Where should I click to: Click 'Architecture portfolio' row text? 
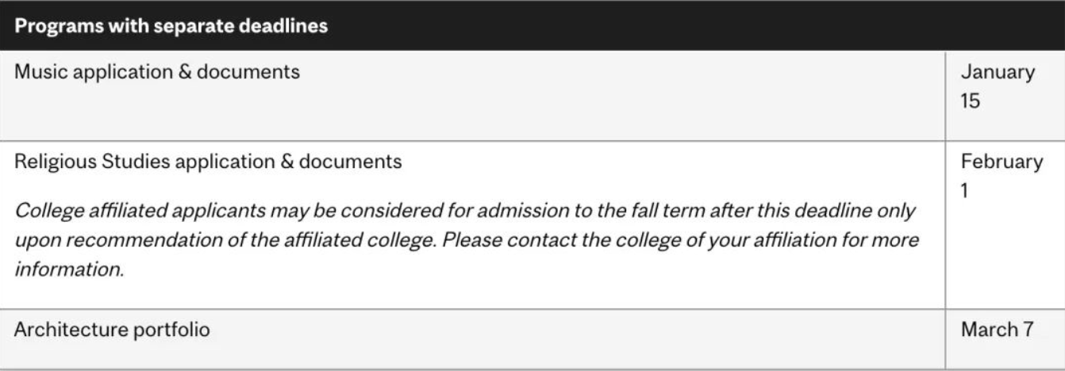click(x=112, y=329)
